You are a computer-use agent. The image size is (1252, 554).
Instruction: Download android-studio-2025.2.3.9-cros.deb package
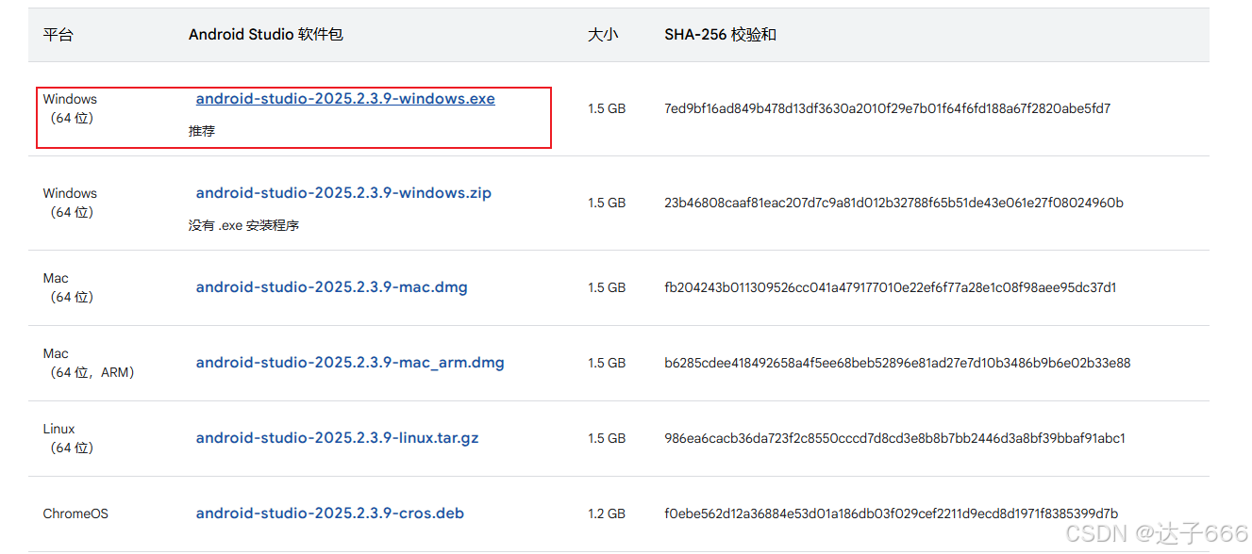[x=330, y=513]
